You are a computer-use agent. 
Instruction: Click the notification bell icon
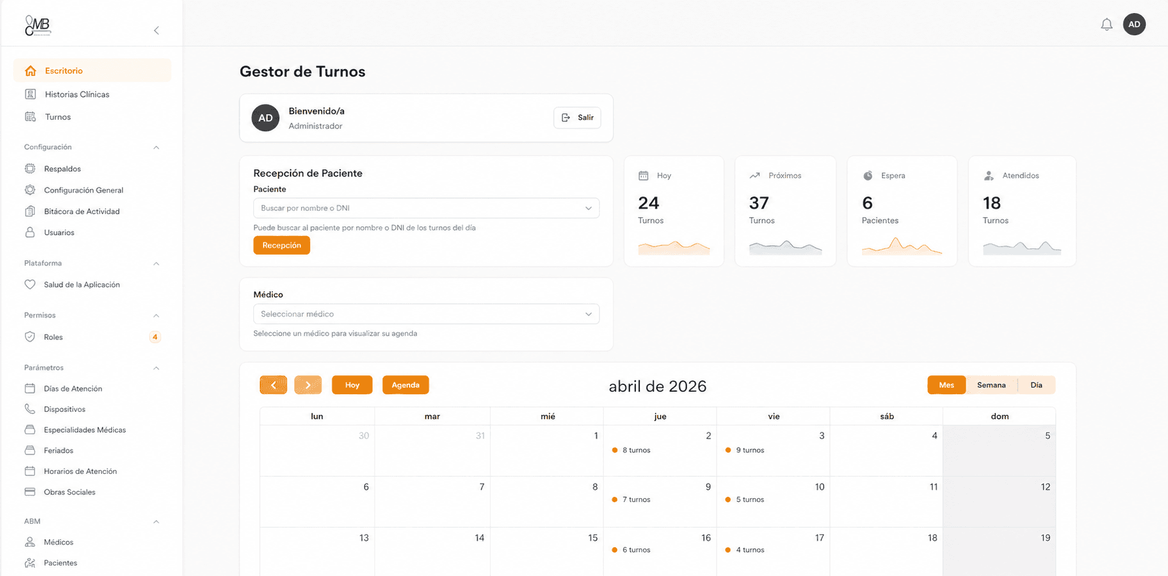tap(1106, 25)
